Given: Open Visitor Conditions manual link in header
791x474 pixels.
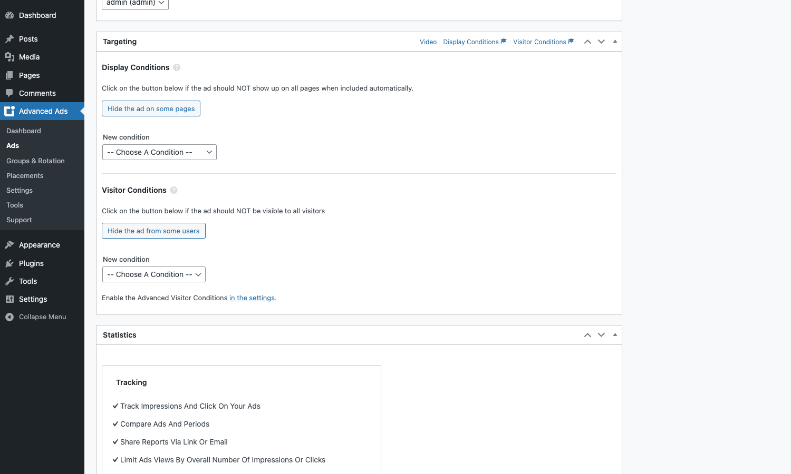Looking at the screenshot, I should click(544, 42).
